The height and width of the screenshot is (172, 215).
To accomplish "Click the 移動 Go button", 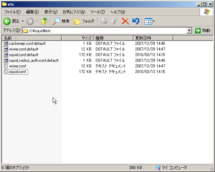I will 202,31.
